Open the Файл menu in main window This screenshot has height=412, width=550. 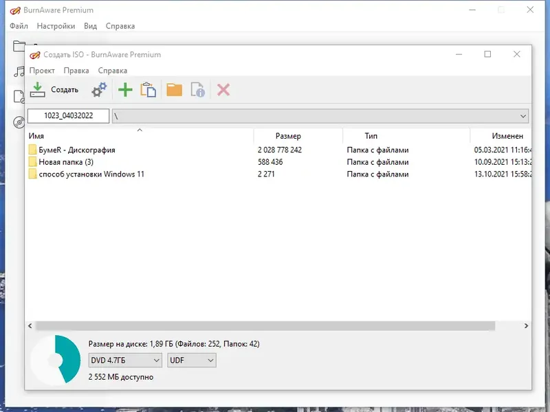(19, 26)
